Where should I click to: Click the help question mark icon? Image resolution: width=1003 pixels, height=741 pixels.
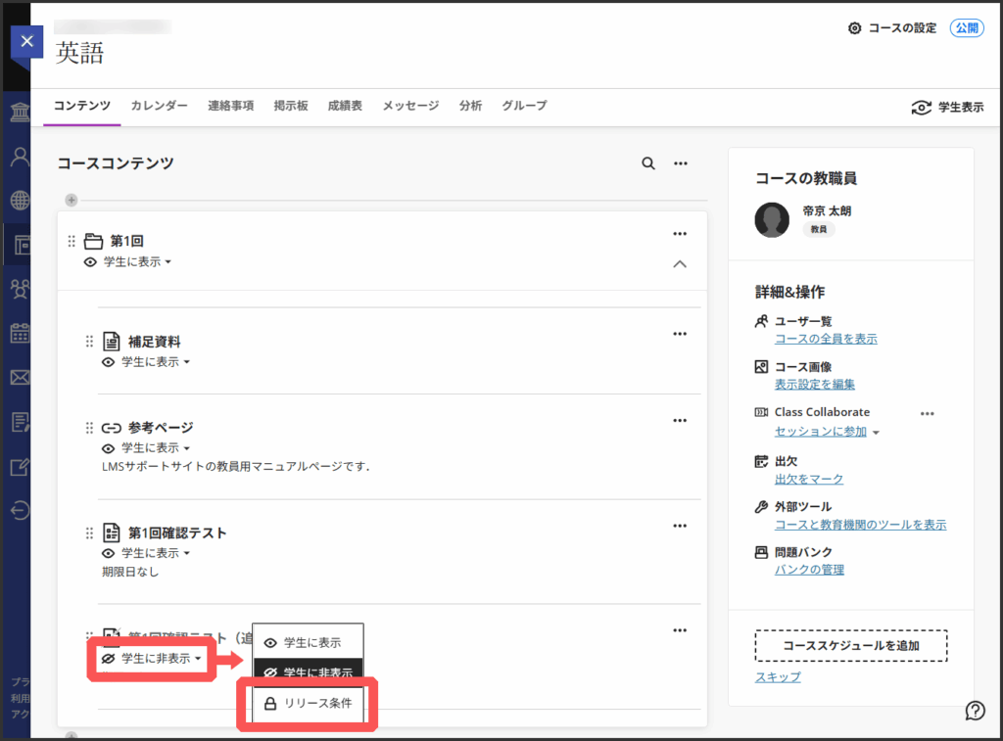point(975,711)
